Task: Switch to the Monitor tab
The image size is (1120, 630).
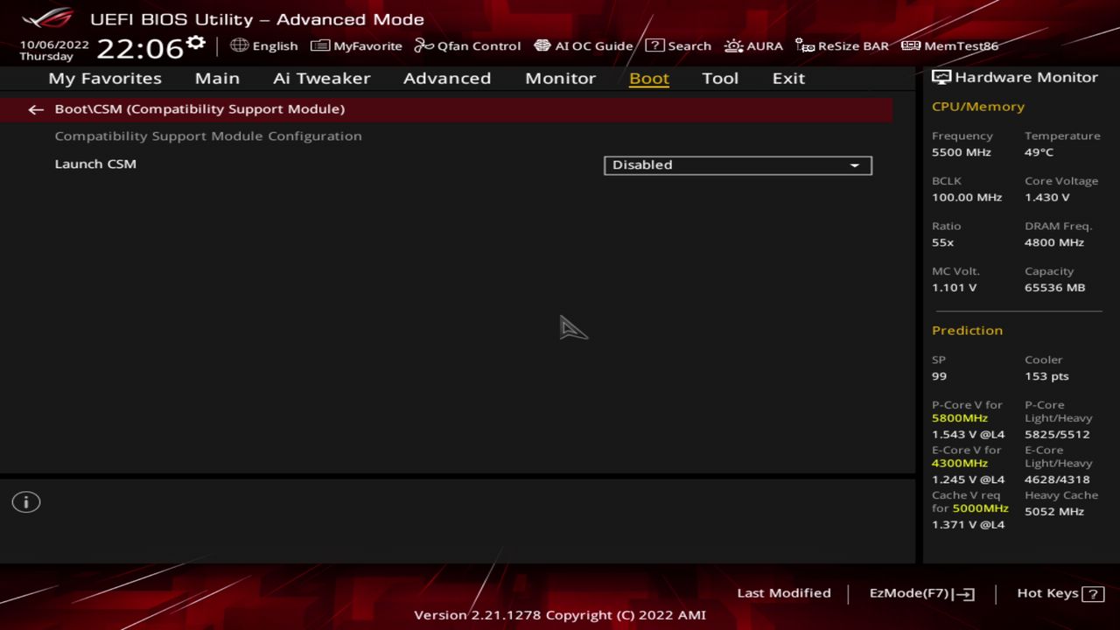Action: tap(560, 78)
